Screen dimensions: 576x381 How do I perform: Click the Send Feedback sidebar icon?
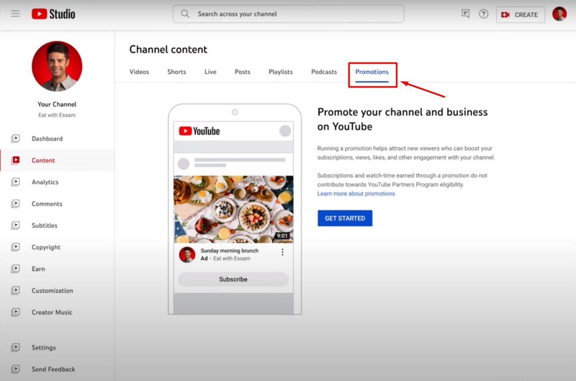pos(16,369)
